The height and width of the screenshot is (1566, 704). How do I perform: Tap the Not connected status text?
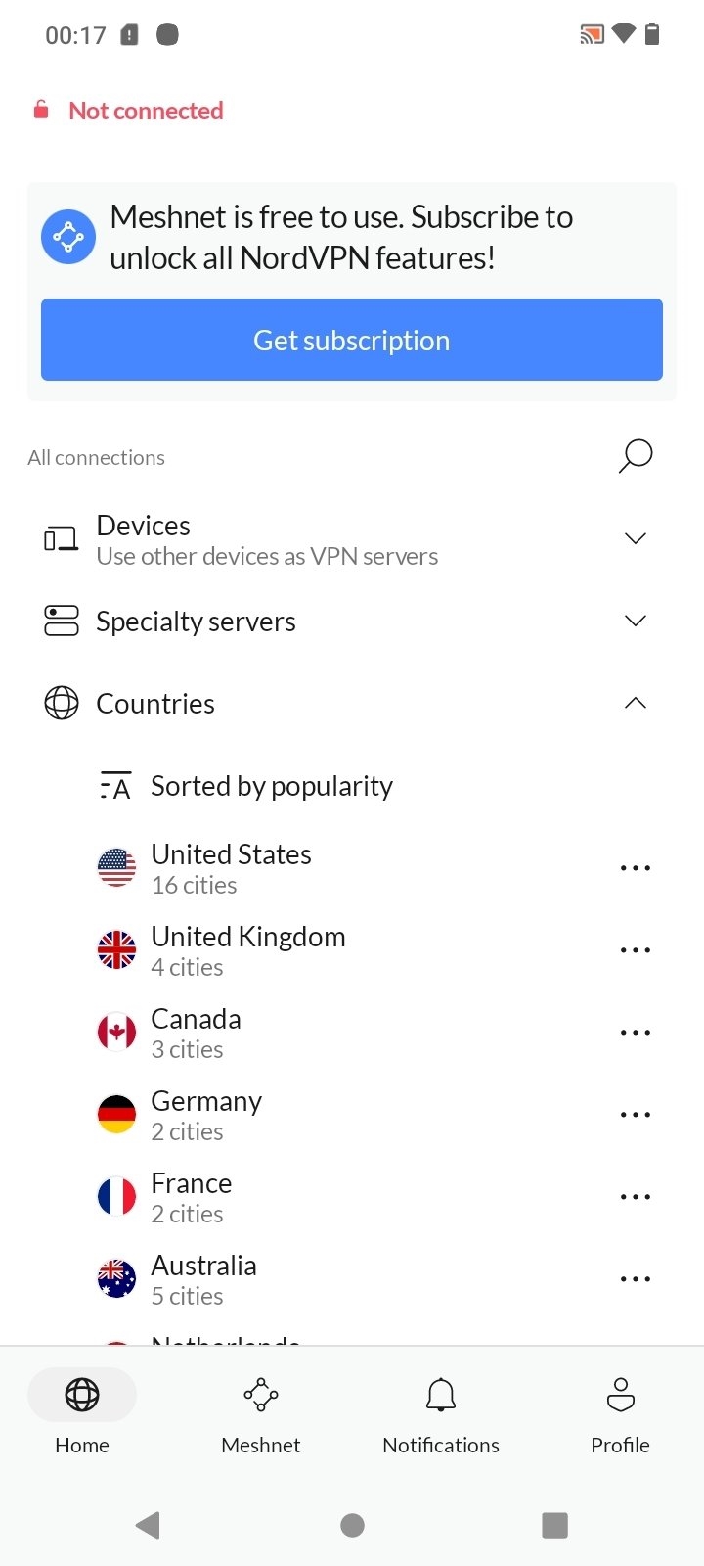(146, 111)
